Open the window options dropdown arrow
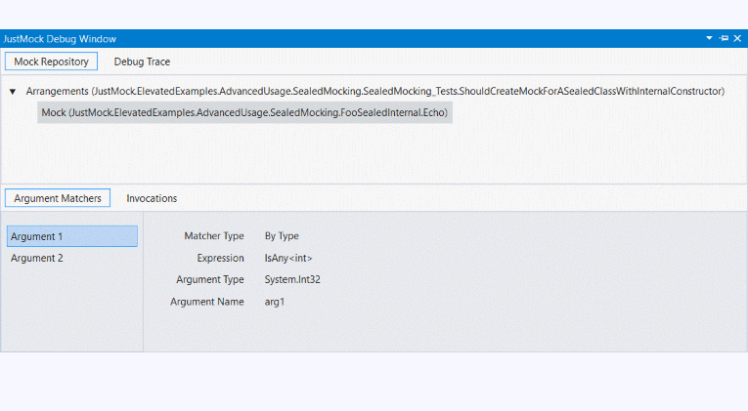The width and height of the screenshot is (748, 411). (709, 38)
